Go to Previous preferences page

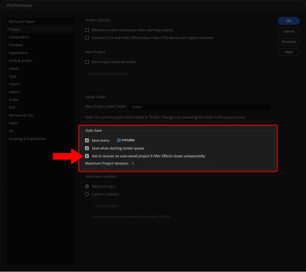(288, 42)
